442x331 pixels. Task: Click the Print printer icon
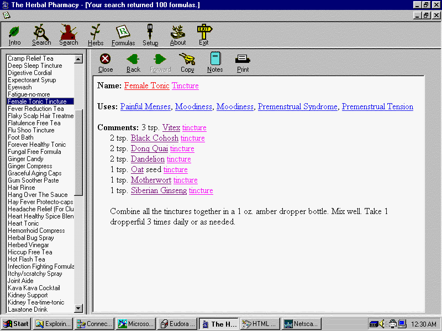coord(243,63)
